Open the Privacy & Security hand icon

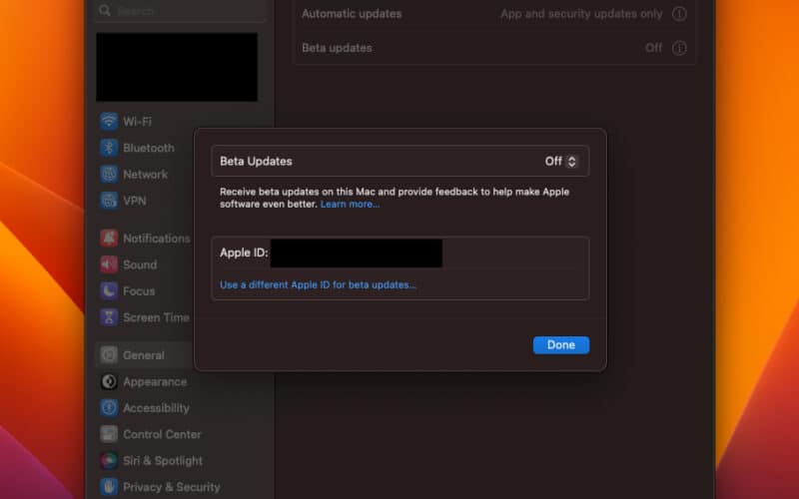point(109,487)
